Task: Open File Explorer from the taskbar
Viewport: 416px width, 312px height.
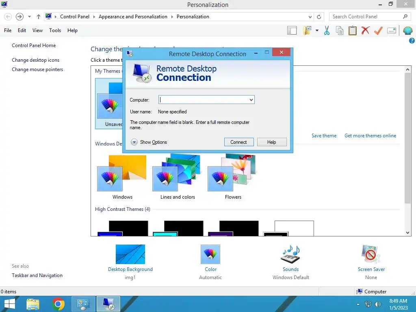Action: (x=33, y=304)
